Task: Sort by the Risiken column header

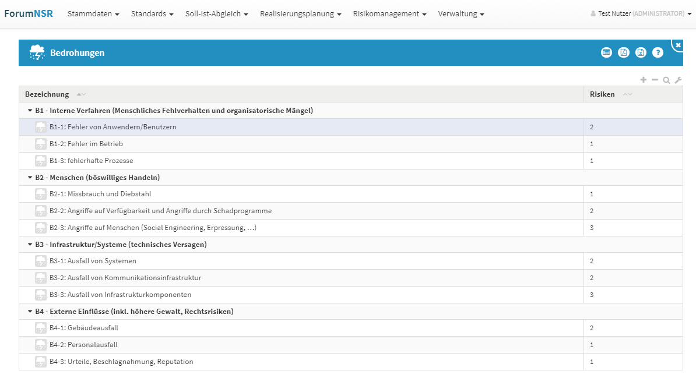Action: [602, 94]
